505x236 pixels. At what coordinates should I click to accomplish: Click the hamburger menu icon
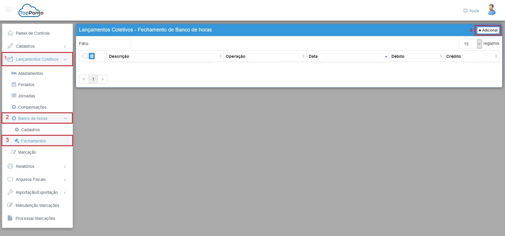pos(9,10)
